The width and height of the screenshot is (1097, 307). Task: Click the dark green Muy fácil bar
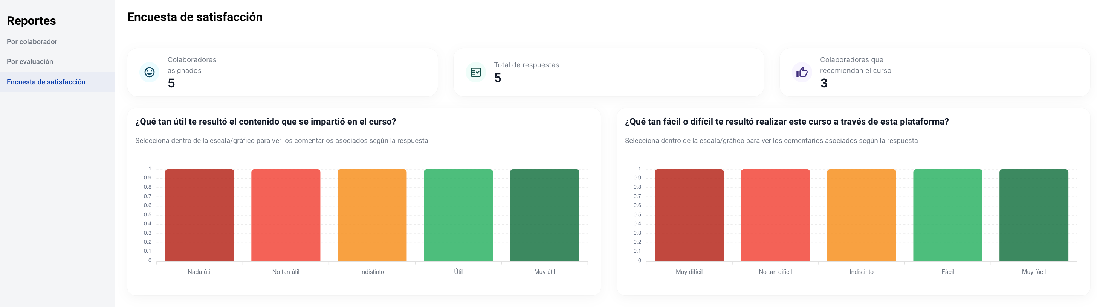(1034, 215)
